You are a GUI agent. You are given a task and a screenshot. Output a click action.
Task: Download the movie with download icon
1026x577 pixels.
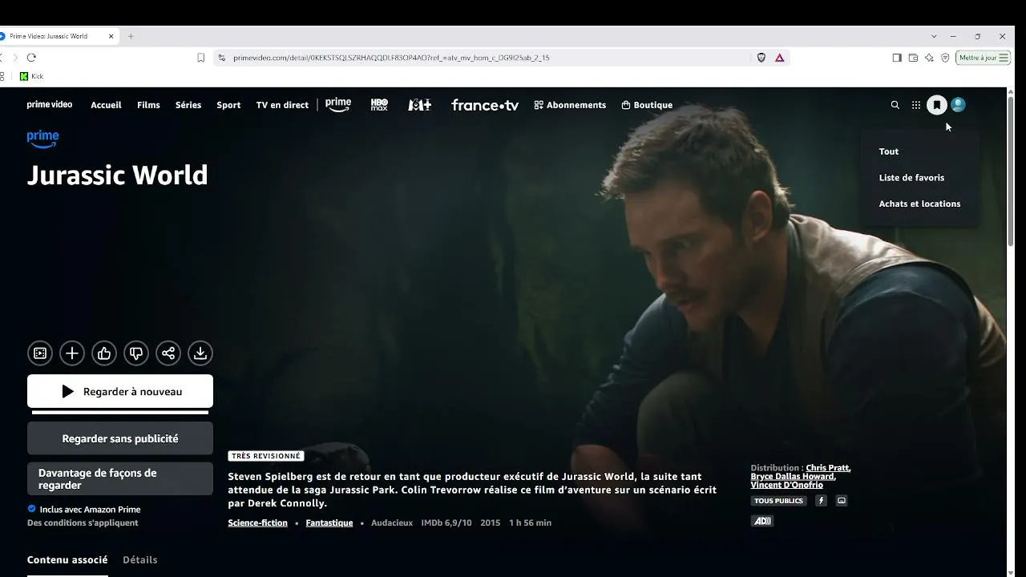coord(200,353)
